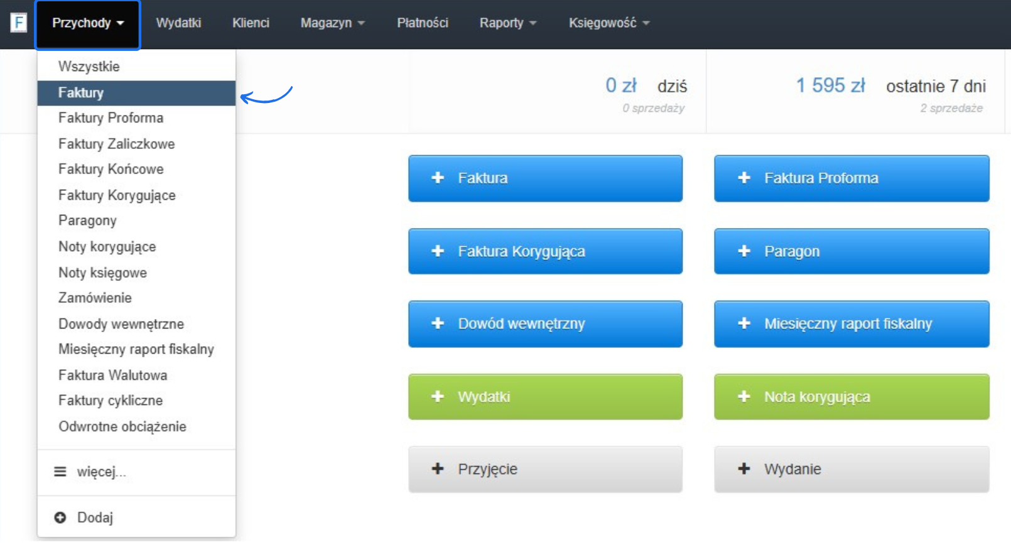Choose Zamówienie in the menu
This screenshot has width=1011, height=547.
[136, 298]
